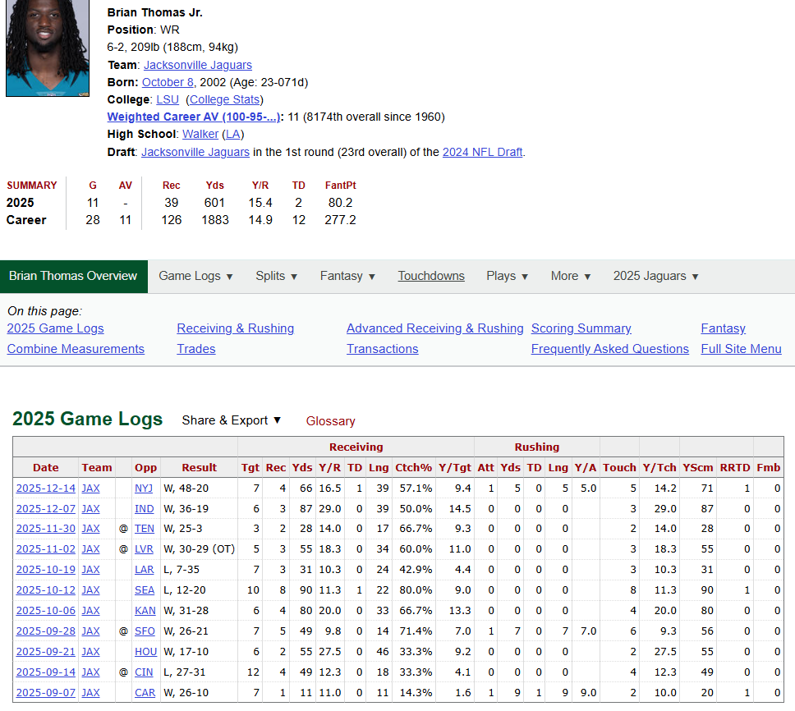Open the Walker high school link
The image size is (795, 711).
(x=200, y=134)
